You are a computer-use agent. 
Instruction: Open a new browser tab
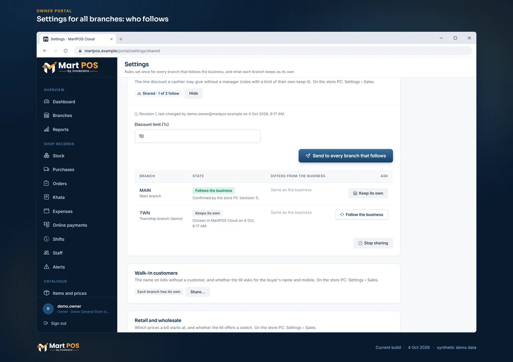click(121, 39)
